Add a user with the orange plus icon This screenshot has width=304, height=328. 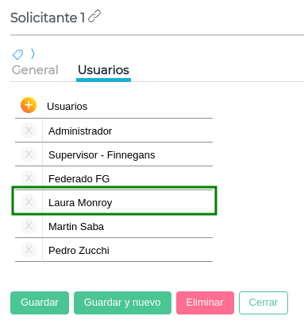coord(29,105)
